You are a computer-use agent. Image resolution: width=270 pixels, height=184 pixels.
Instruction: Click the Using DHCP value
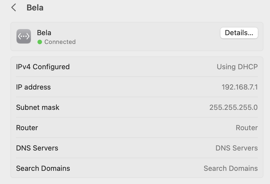tap(237, 67)
